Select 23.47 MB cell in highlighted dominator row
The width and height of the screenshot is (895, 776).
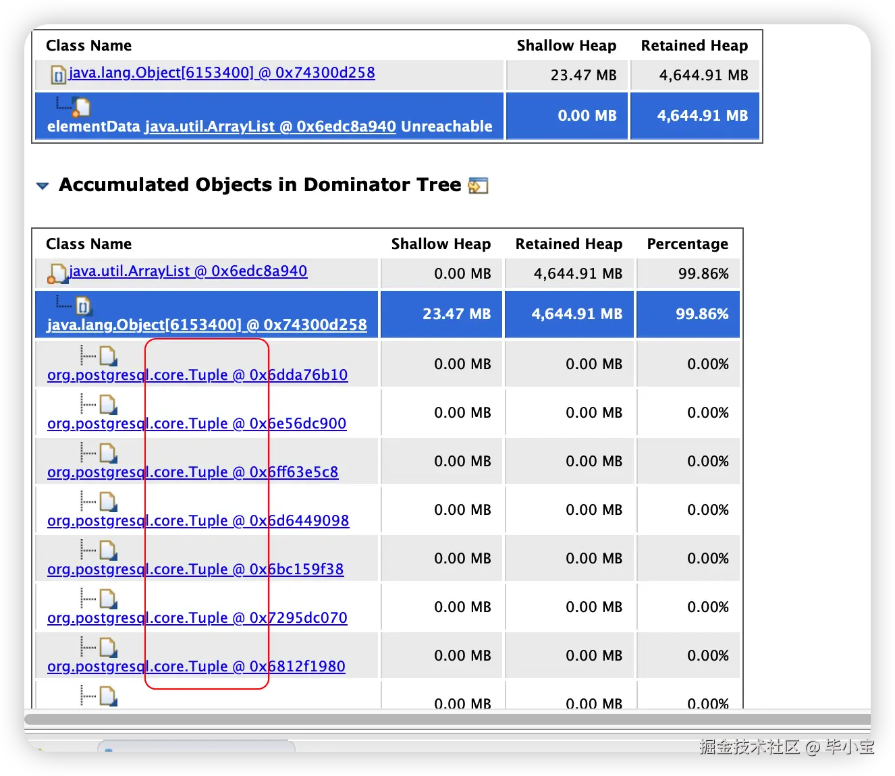pyautogui.click(x=441, y=314)
